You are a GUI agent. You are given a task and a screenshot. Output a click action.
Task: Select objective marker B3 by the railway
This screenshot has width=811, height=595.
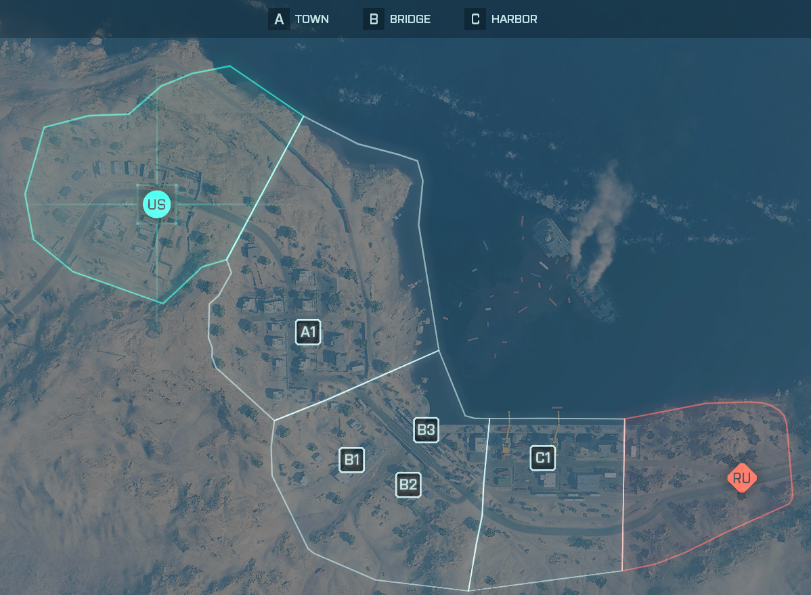(x=426, y=429)
